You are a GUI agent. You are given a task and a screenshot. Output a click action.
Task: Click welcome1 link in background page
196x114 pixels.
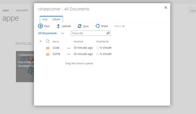click(22, 10)
